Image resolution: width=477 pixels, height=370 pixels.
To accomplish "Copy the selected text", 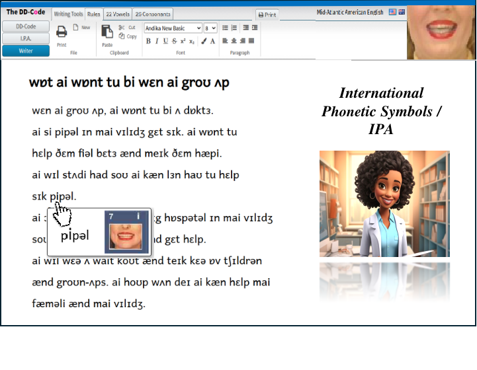I will point(128,36).
